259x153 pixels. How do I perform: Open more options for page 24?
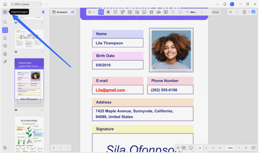coord(42,23)
